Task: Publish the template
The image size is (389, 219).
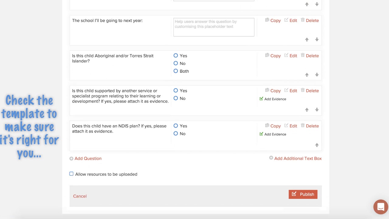Action: [303, 194]
